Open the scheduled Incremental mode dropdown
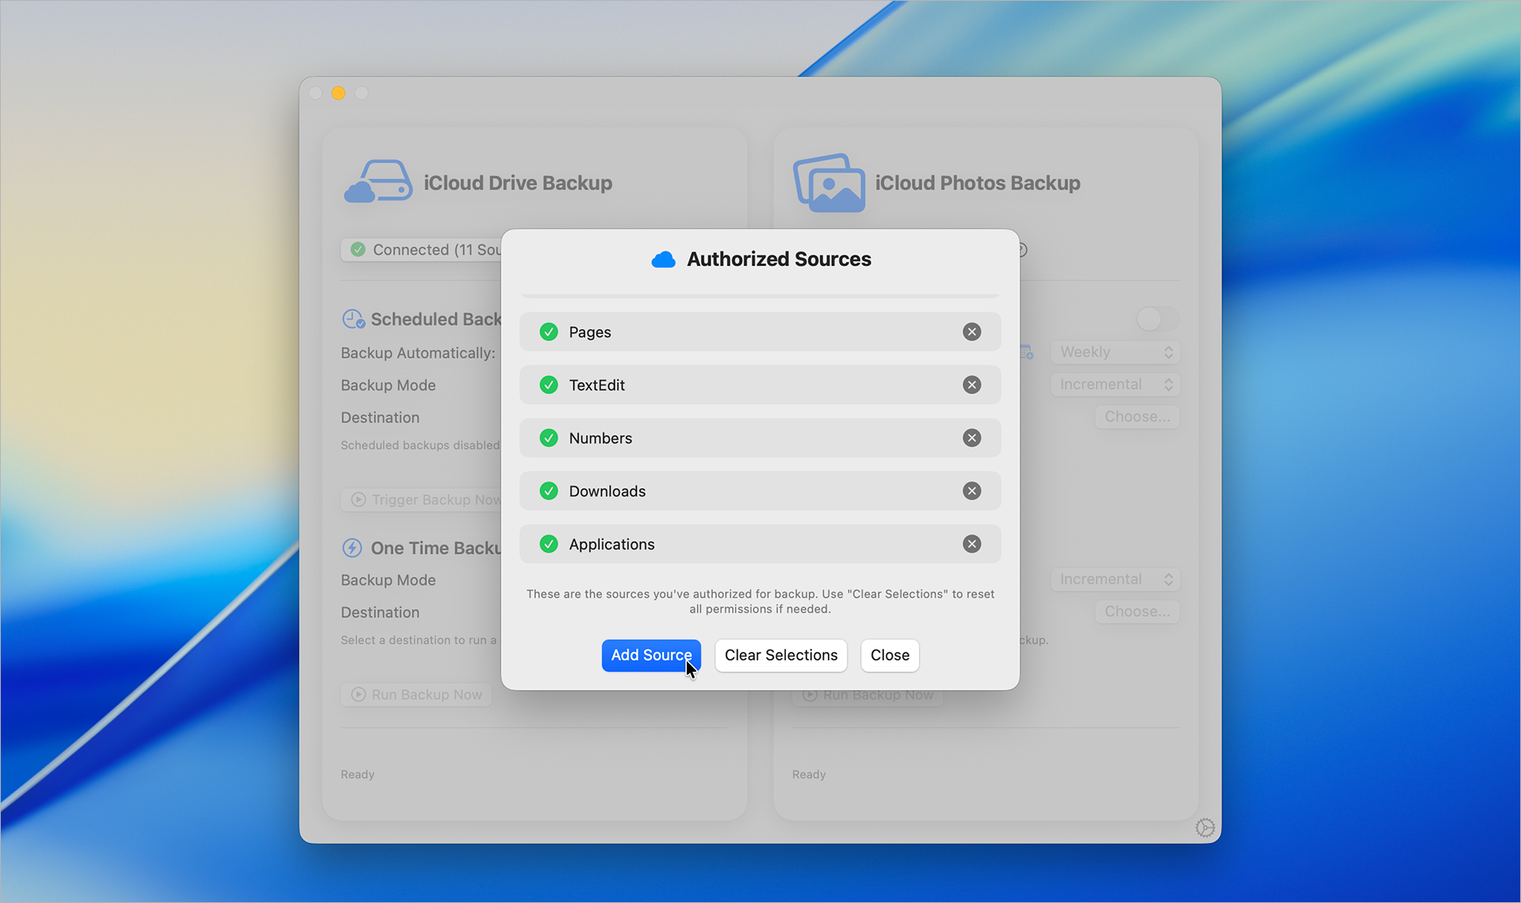The image size is (1521, 903). pyautogui.click(x=1115, y=385)
